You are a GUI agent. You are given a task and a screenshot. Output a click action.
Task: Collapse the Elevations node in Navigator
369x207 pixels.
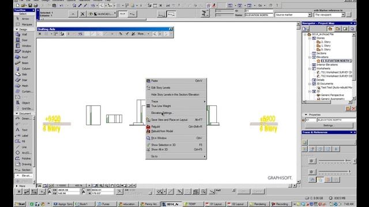click(x=310, y=57)
